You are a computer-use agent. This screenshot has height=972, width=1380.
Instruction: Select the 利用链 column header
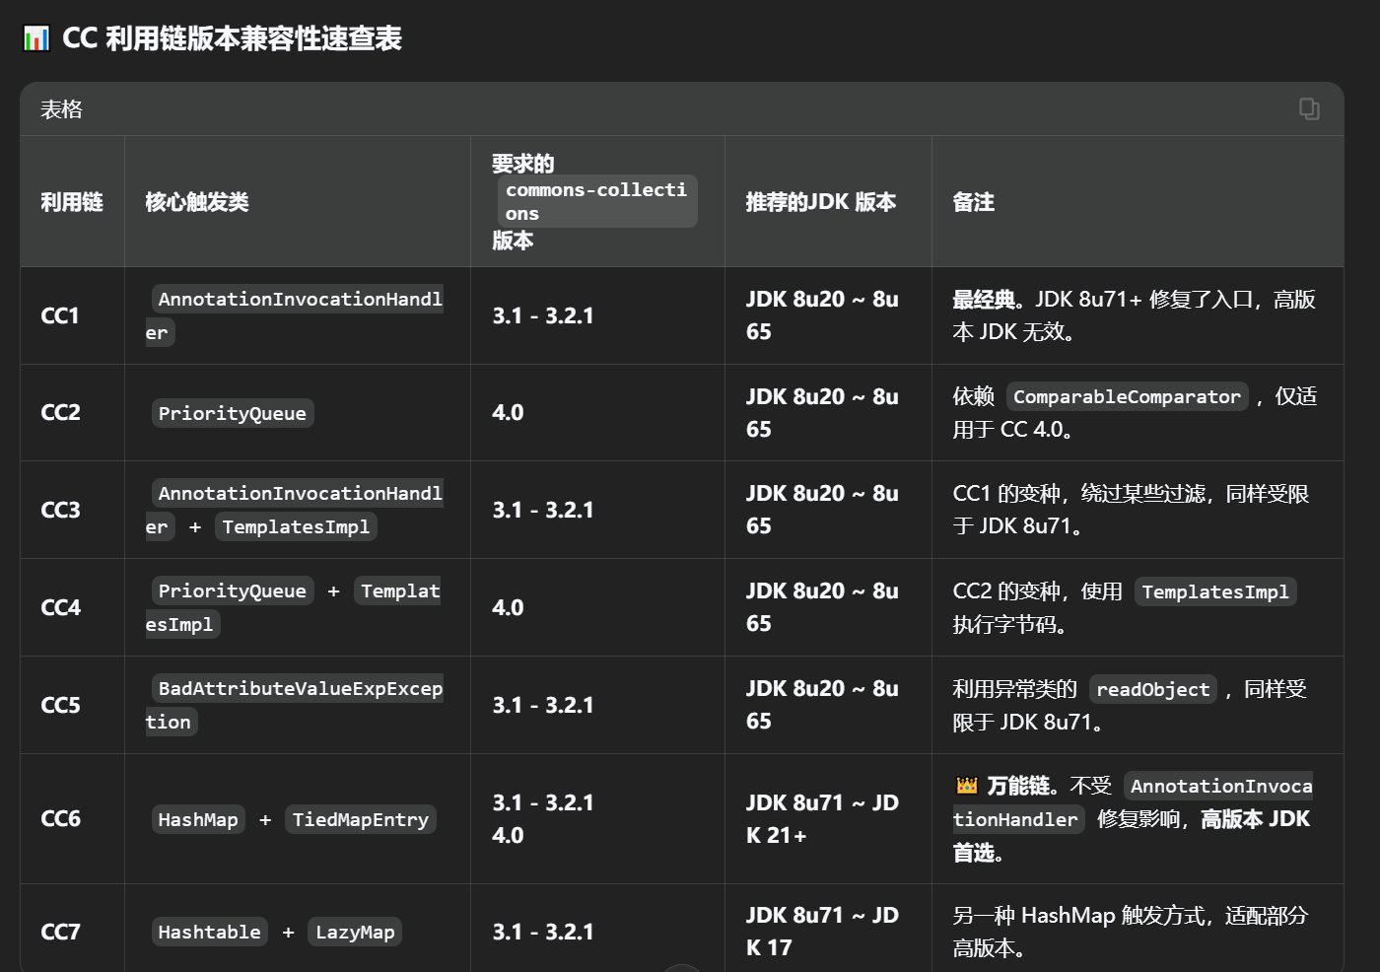72,202
